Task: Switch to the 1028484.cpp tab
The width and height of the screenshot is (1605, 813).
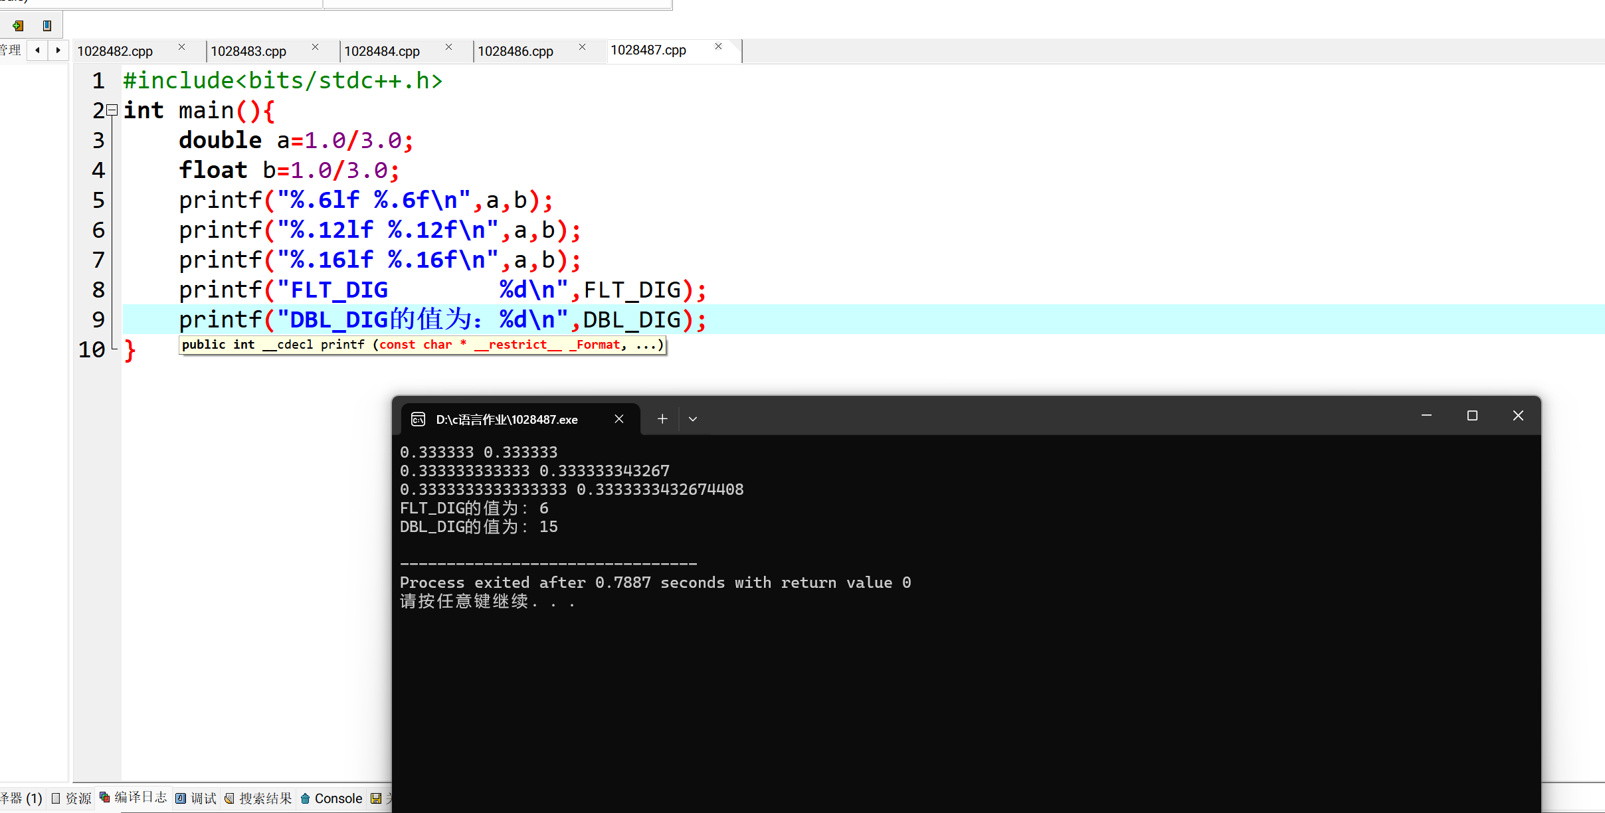Action: pyautogui.click(x=382, y=51)
